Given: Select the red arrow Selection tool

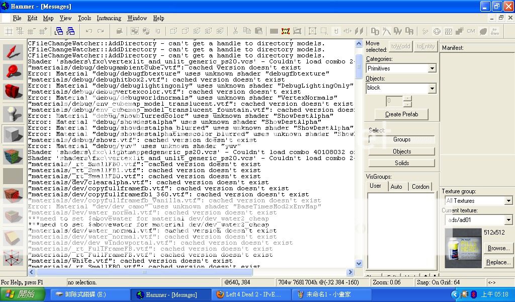Looking at the screenshot, I should click(x=13, y=52).
